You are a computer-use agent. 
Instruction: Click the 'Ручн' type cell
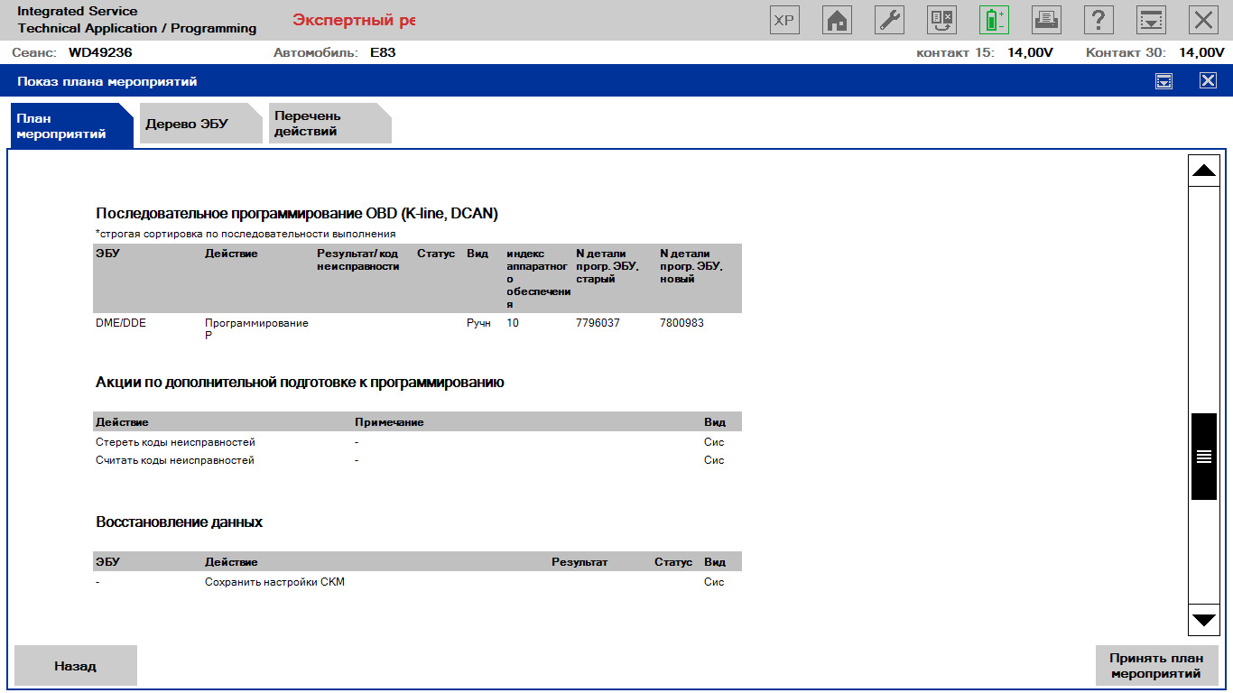tap(478, 323)
